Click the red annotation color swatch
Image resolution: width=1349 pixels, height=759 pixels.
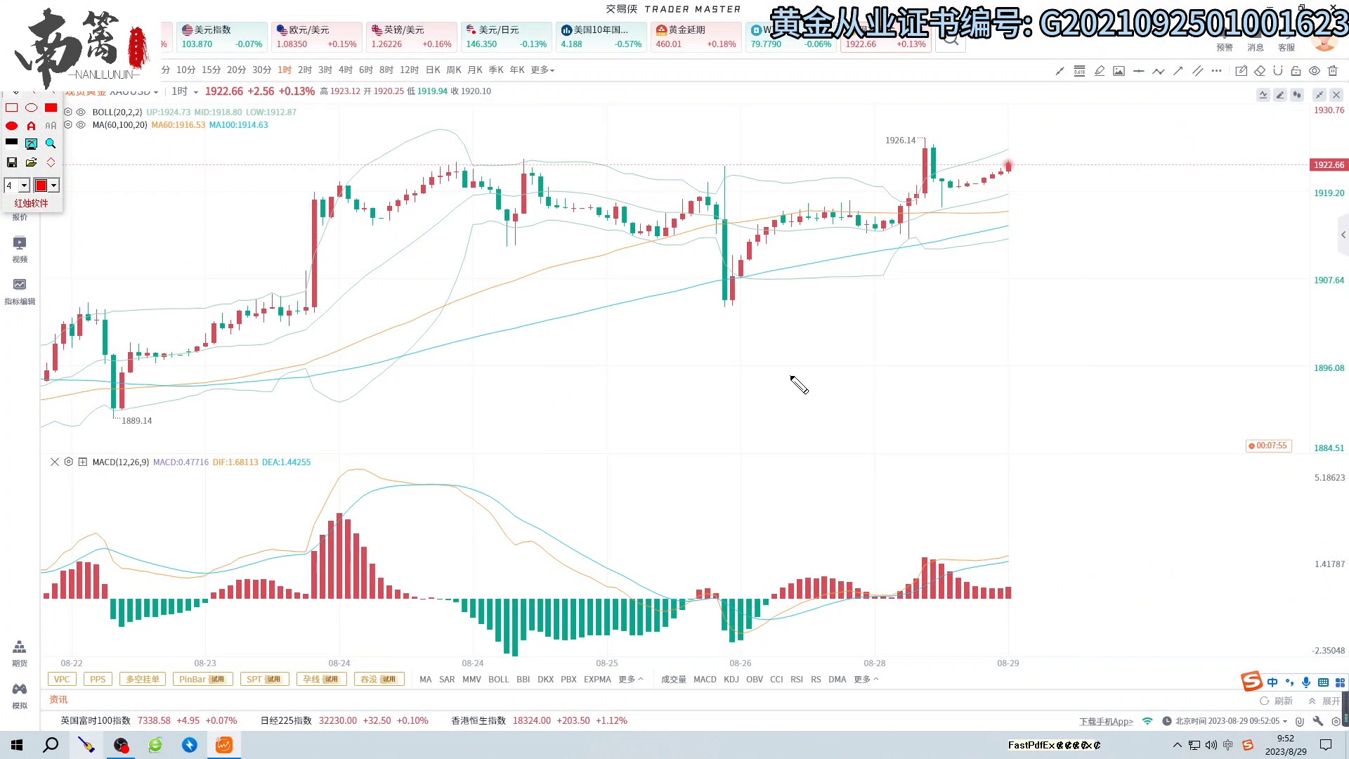click(x=41, y=186)
